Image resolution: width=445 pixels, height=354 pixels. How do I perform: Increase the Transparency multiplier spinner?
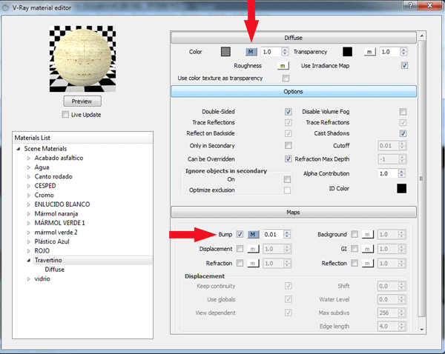coord(403,50)
